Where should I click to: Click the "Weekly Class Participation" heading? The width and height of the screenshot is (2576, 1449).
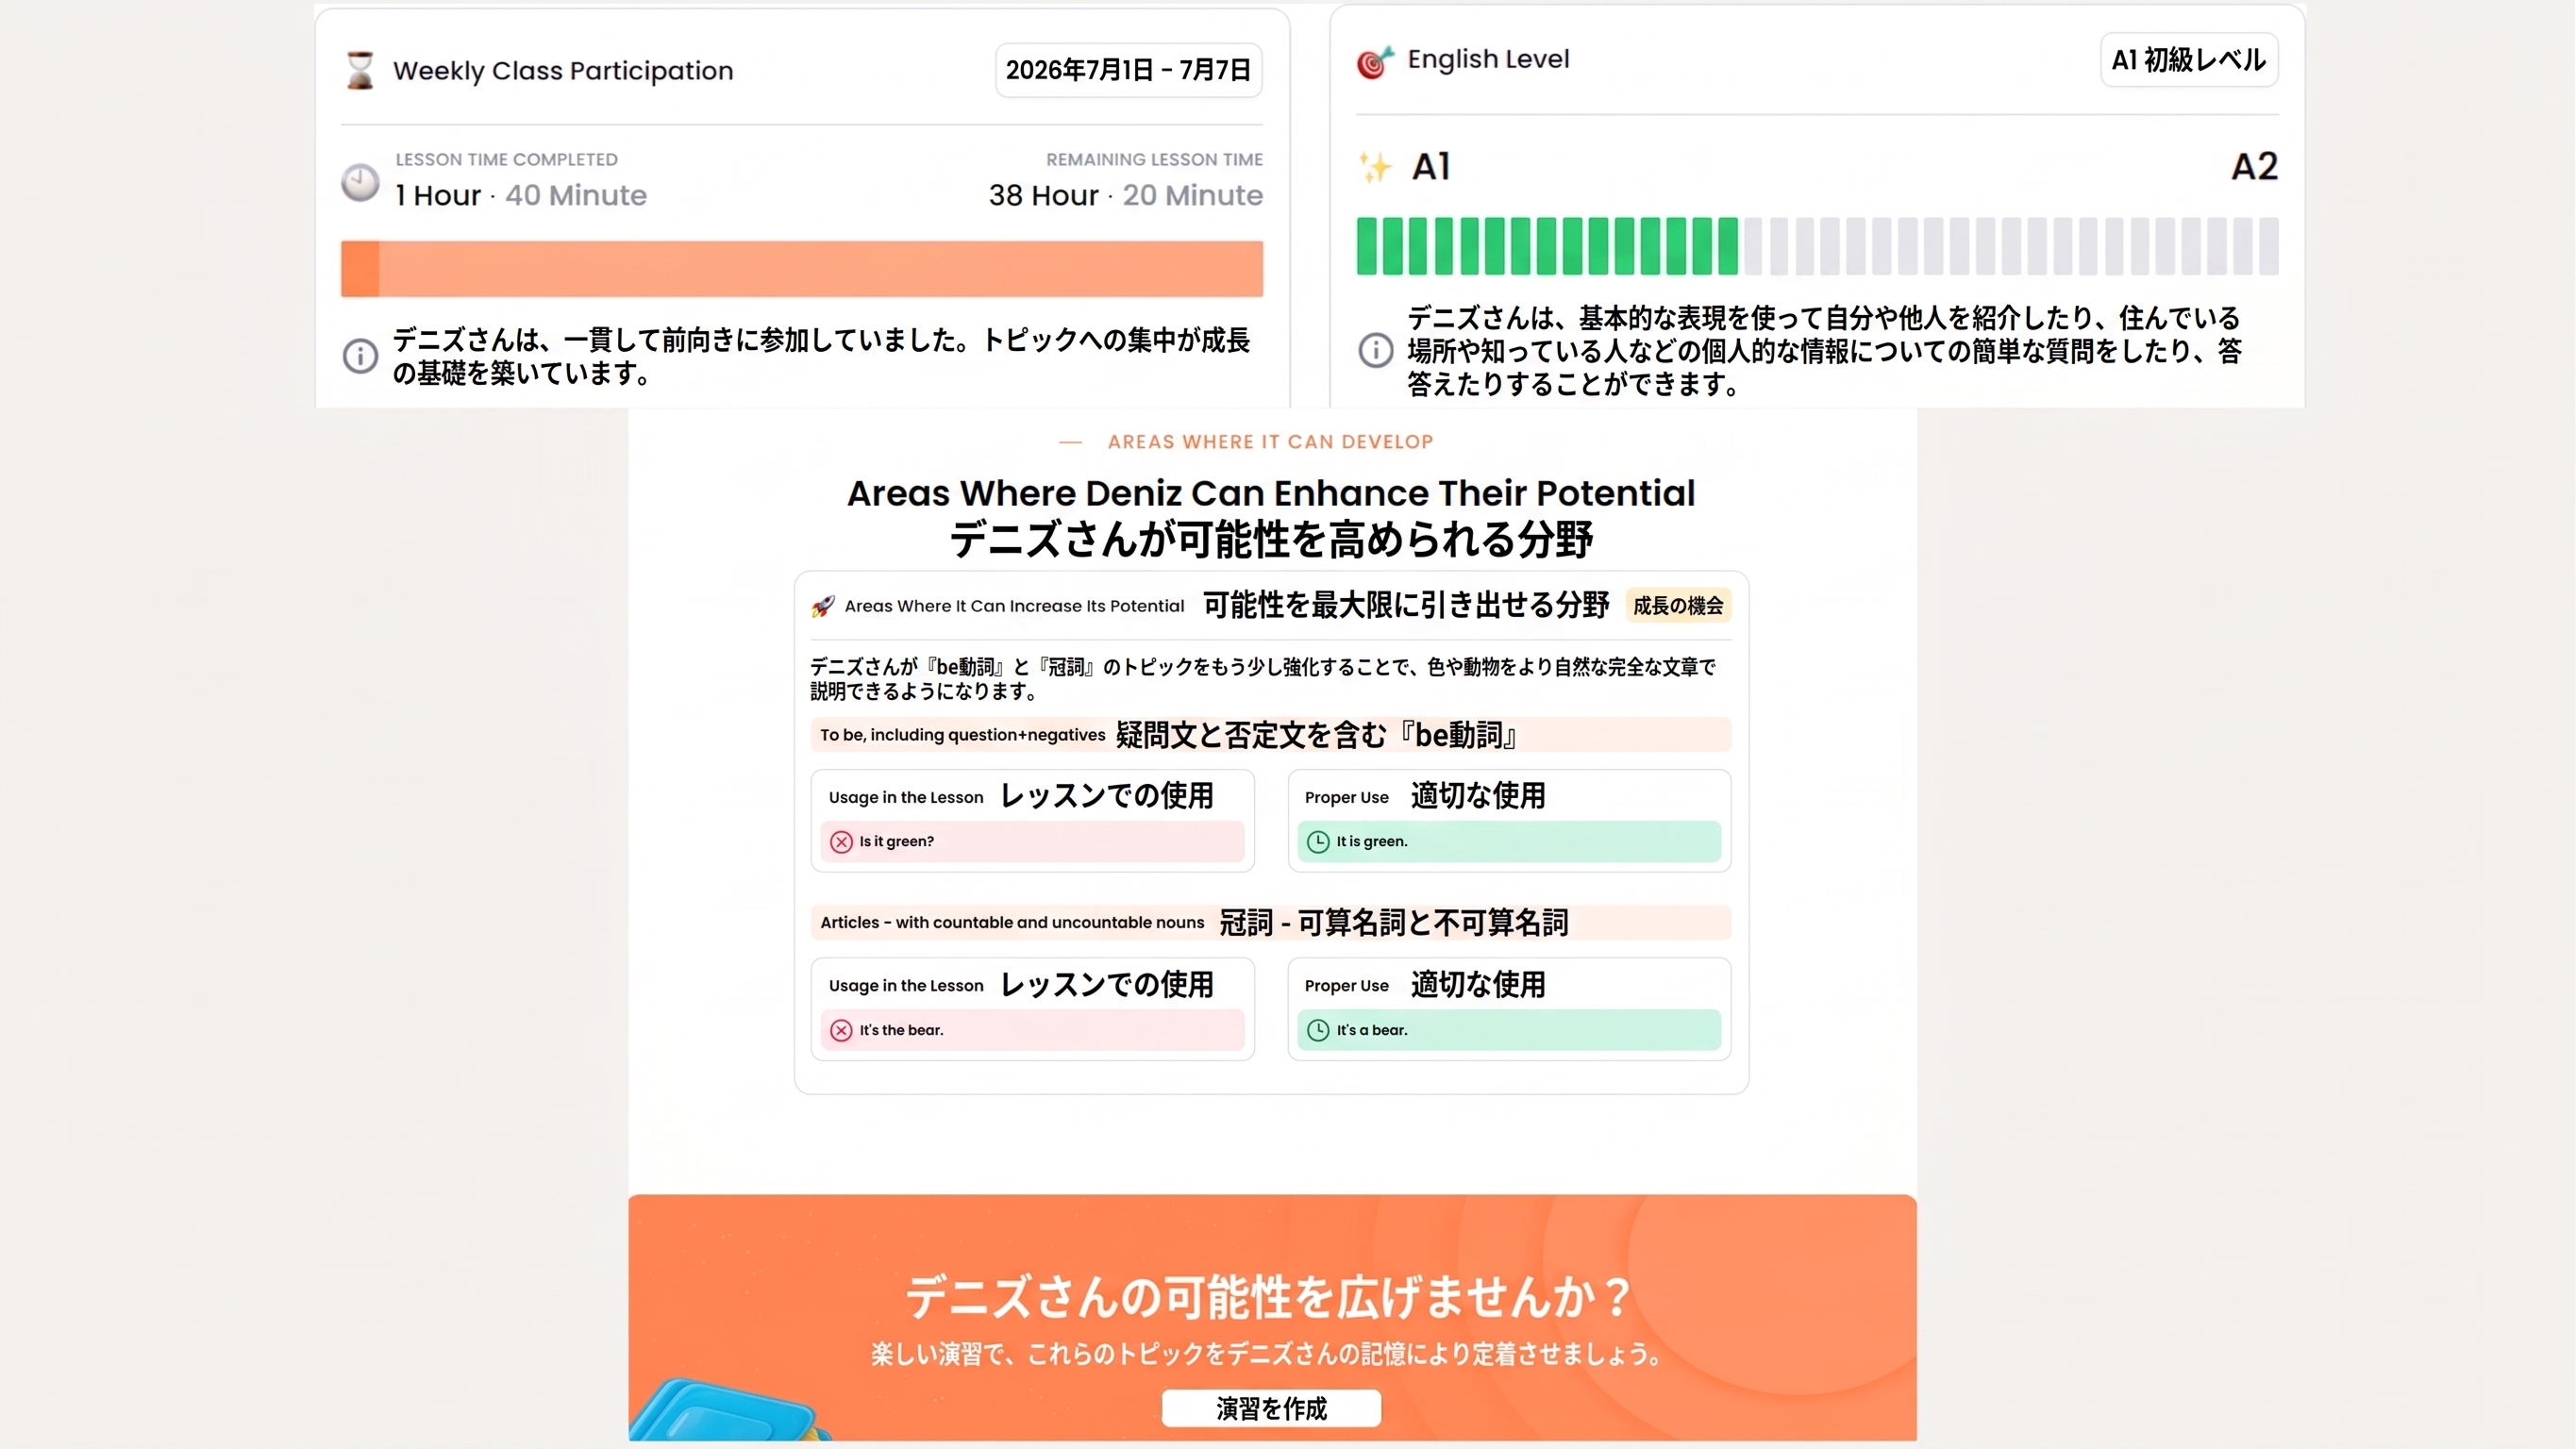tap(563, 71)
